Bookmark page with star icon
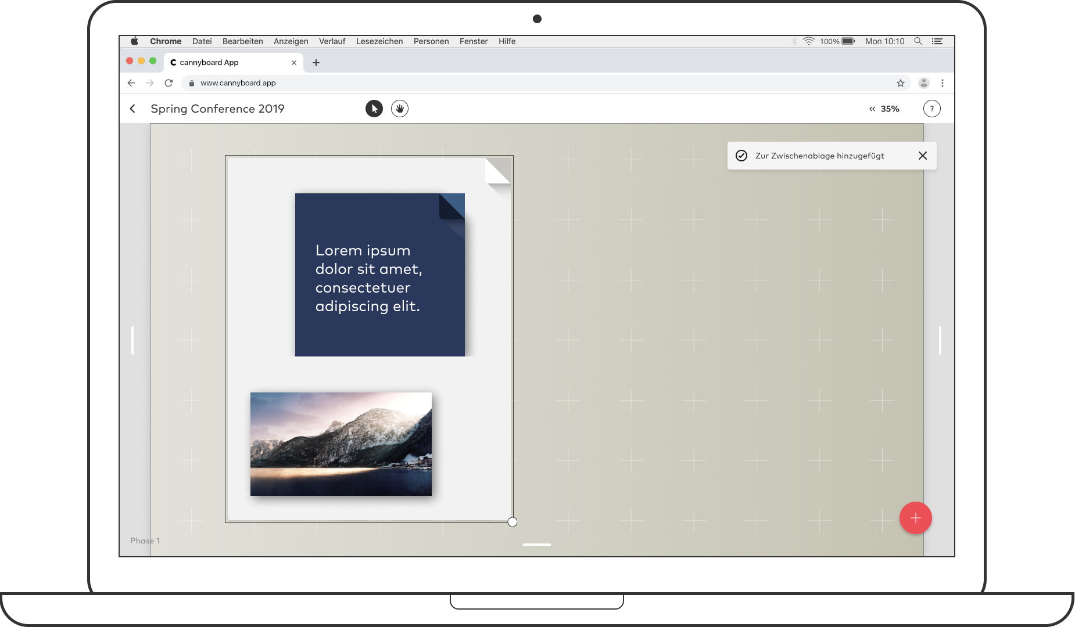This screenshot has height=627, width=1075. [901, 83]
